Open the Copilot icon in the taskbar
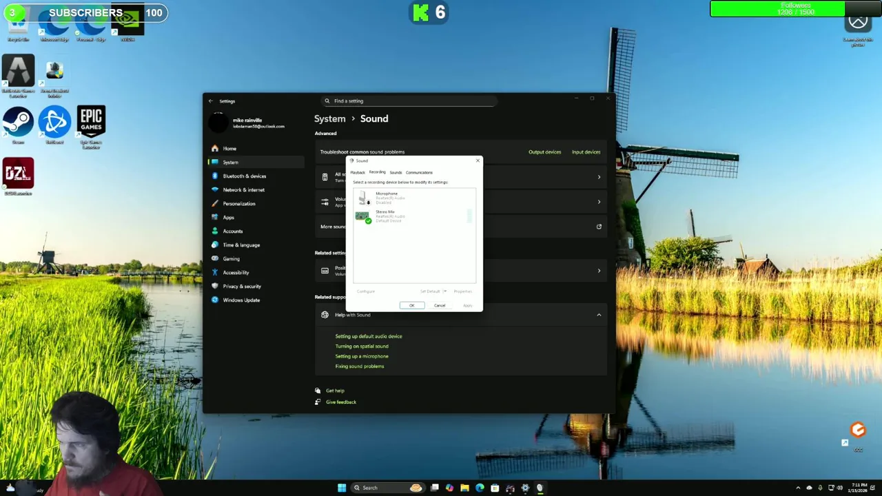 449,488
